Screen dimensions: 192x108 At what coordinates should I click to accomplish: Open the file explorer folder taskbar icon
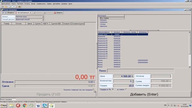[11, 106]
